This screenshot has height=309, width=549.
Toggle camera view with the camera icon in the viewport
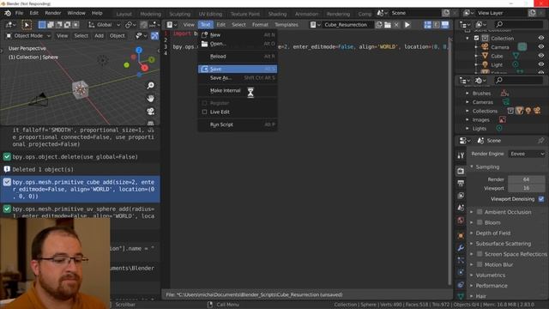coord(151,112)
